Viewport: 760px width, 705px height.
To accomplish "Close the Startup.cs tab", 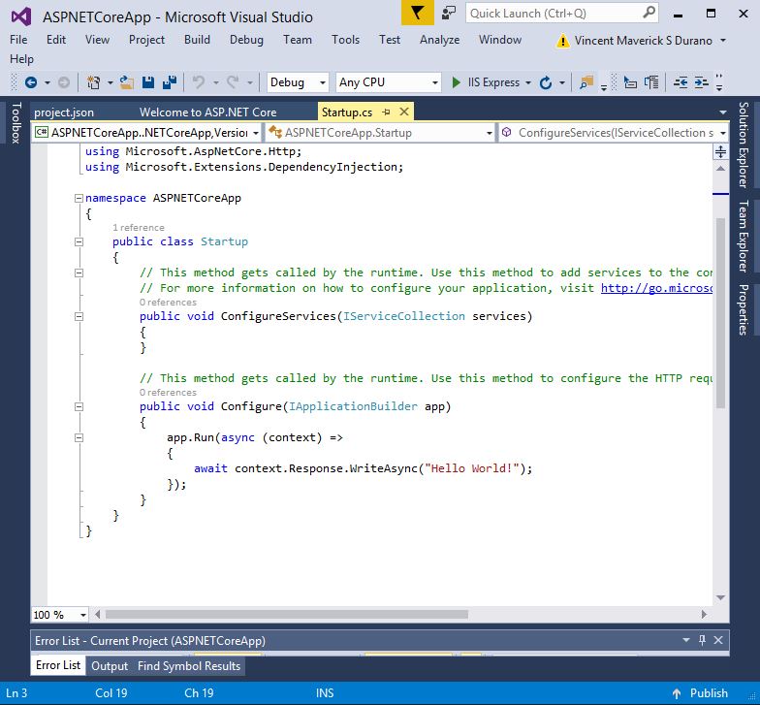I will [x=403, y=112].
